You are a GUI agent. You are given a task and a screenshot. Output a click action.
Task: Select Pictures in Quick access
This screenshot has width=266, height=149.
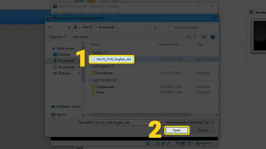(64, 73)
